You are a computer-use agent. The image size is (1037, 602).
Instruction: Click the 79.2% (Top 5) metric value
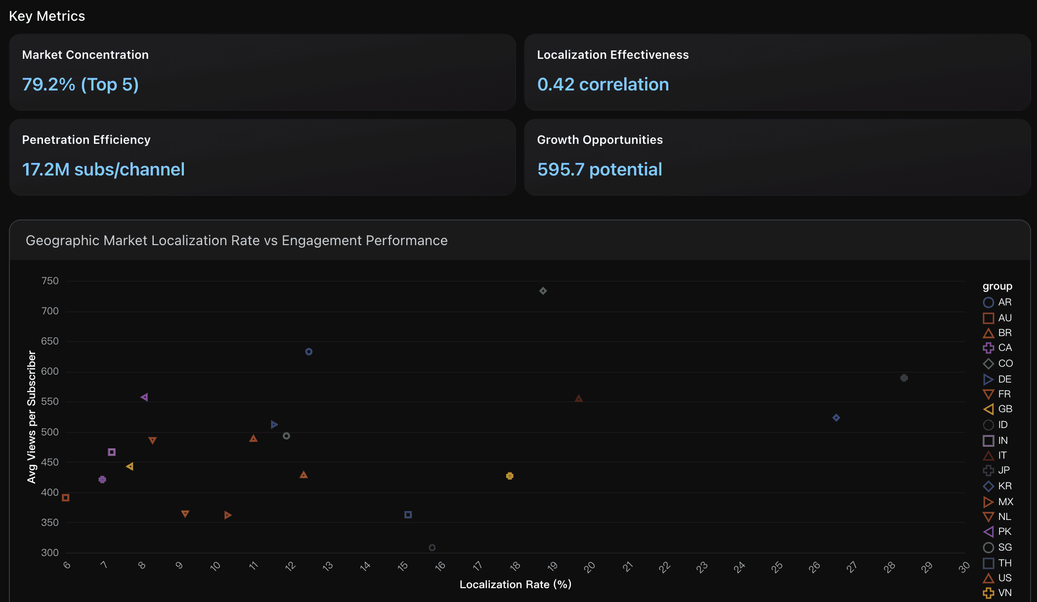(80, 85)
